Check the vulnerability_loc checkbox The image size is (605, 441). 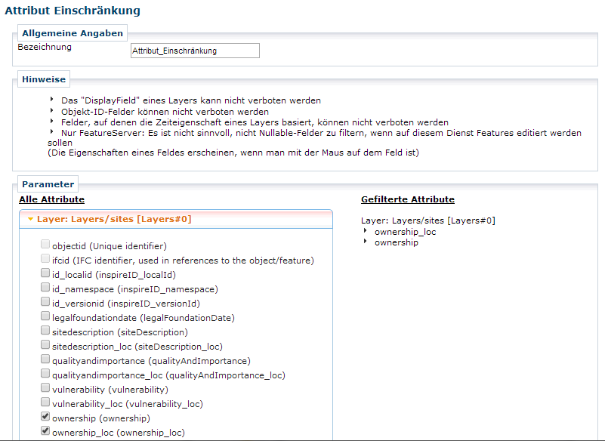tap(45, 403)
